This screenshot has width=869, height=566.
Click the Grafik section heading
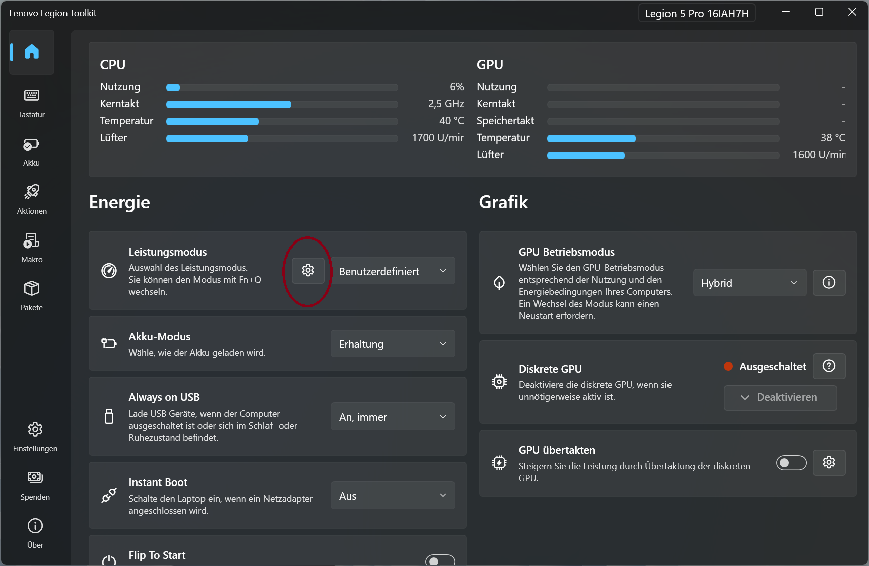coord(503,202)
